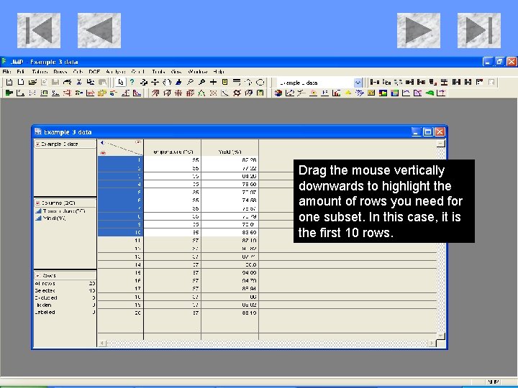Jump to the last slide

coord(479,30)
